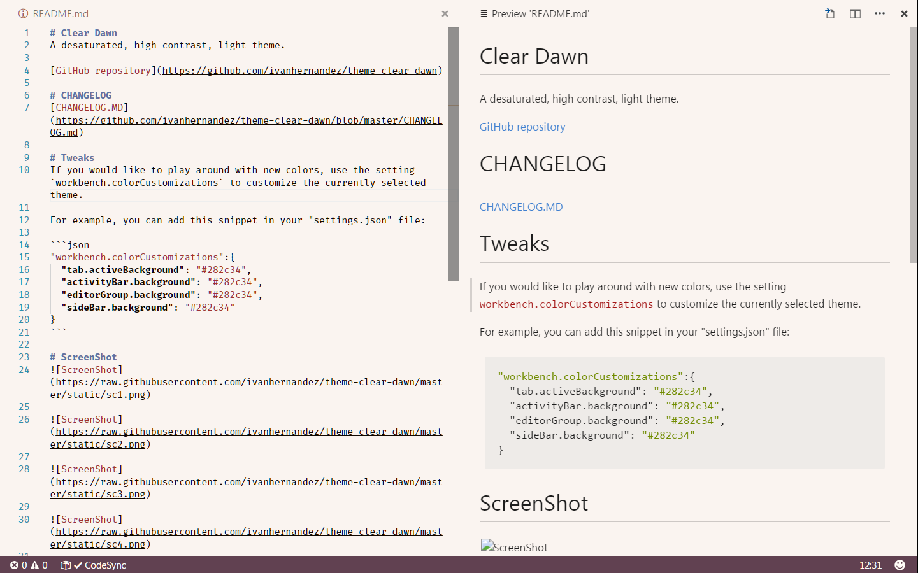Click the preview tab list icon
This screenshot has width=918, height=573.
click(484, 14)
